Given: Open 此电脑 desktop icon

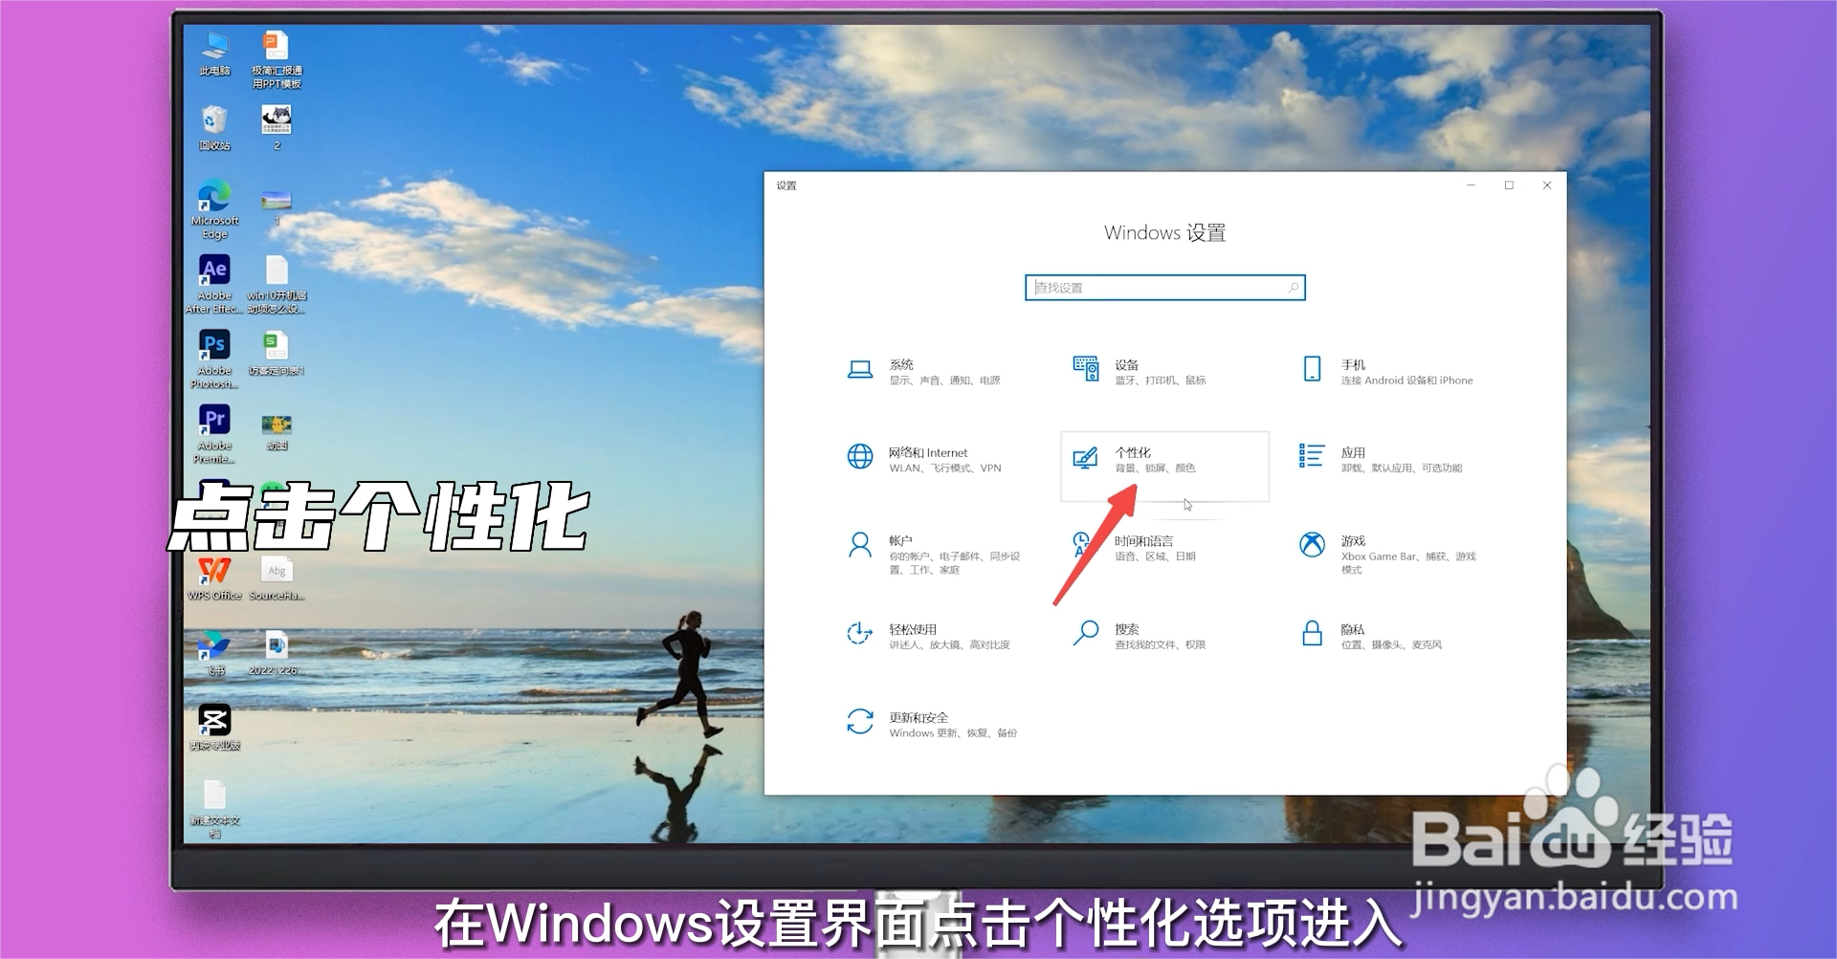Looking at the screenshot, I should tap(214, 53).
